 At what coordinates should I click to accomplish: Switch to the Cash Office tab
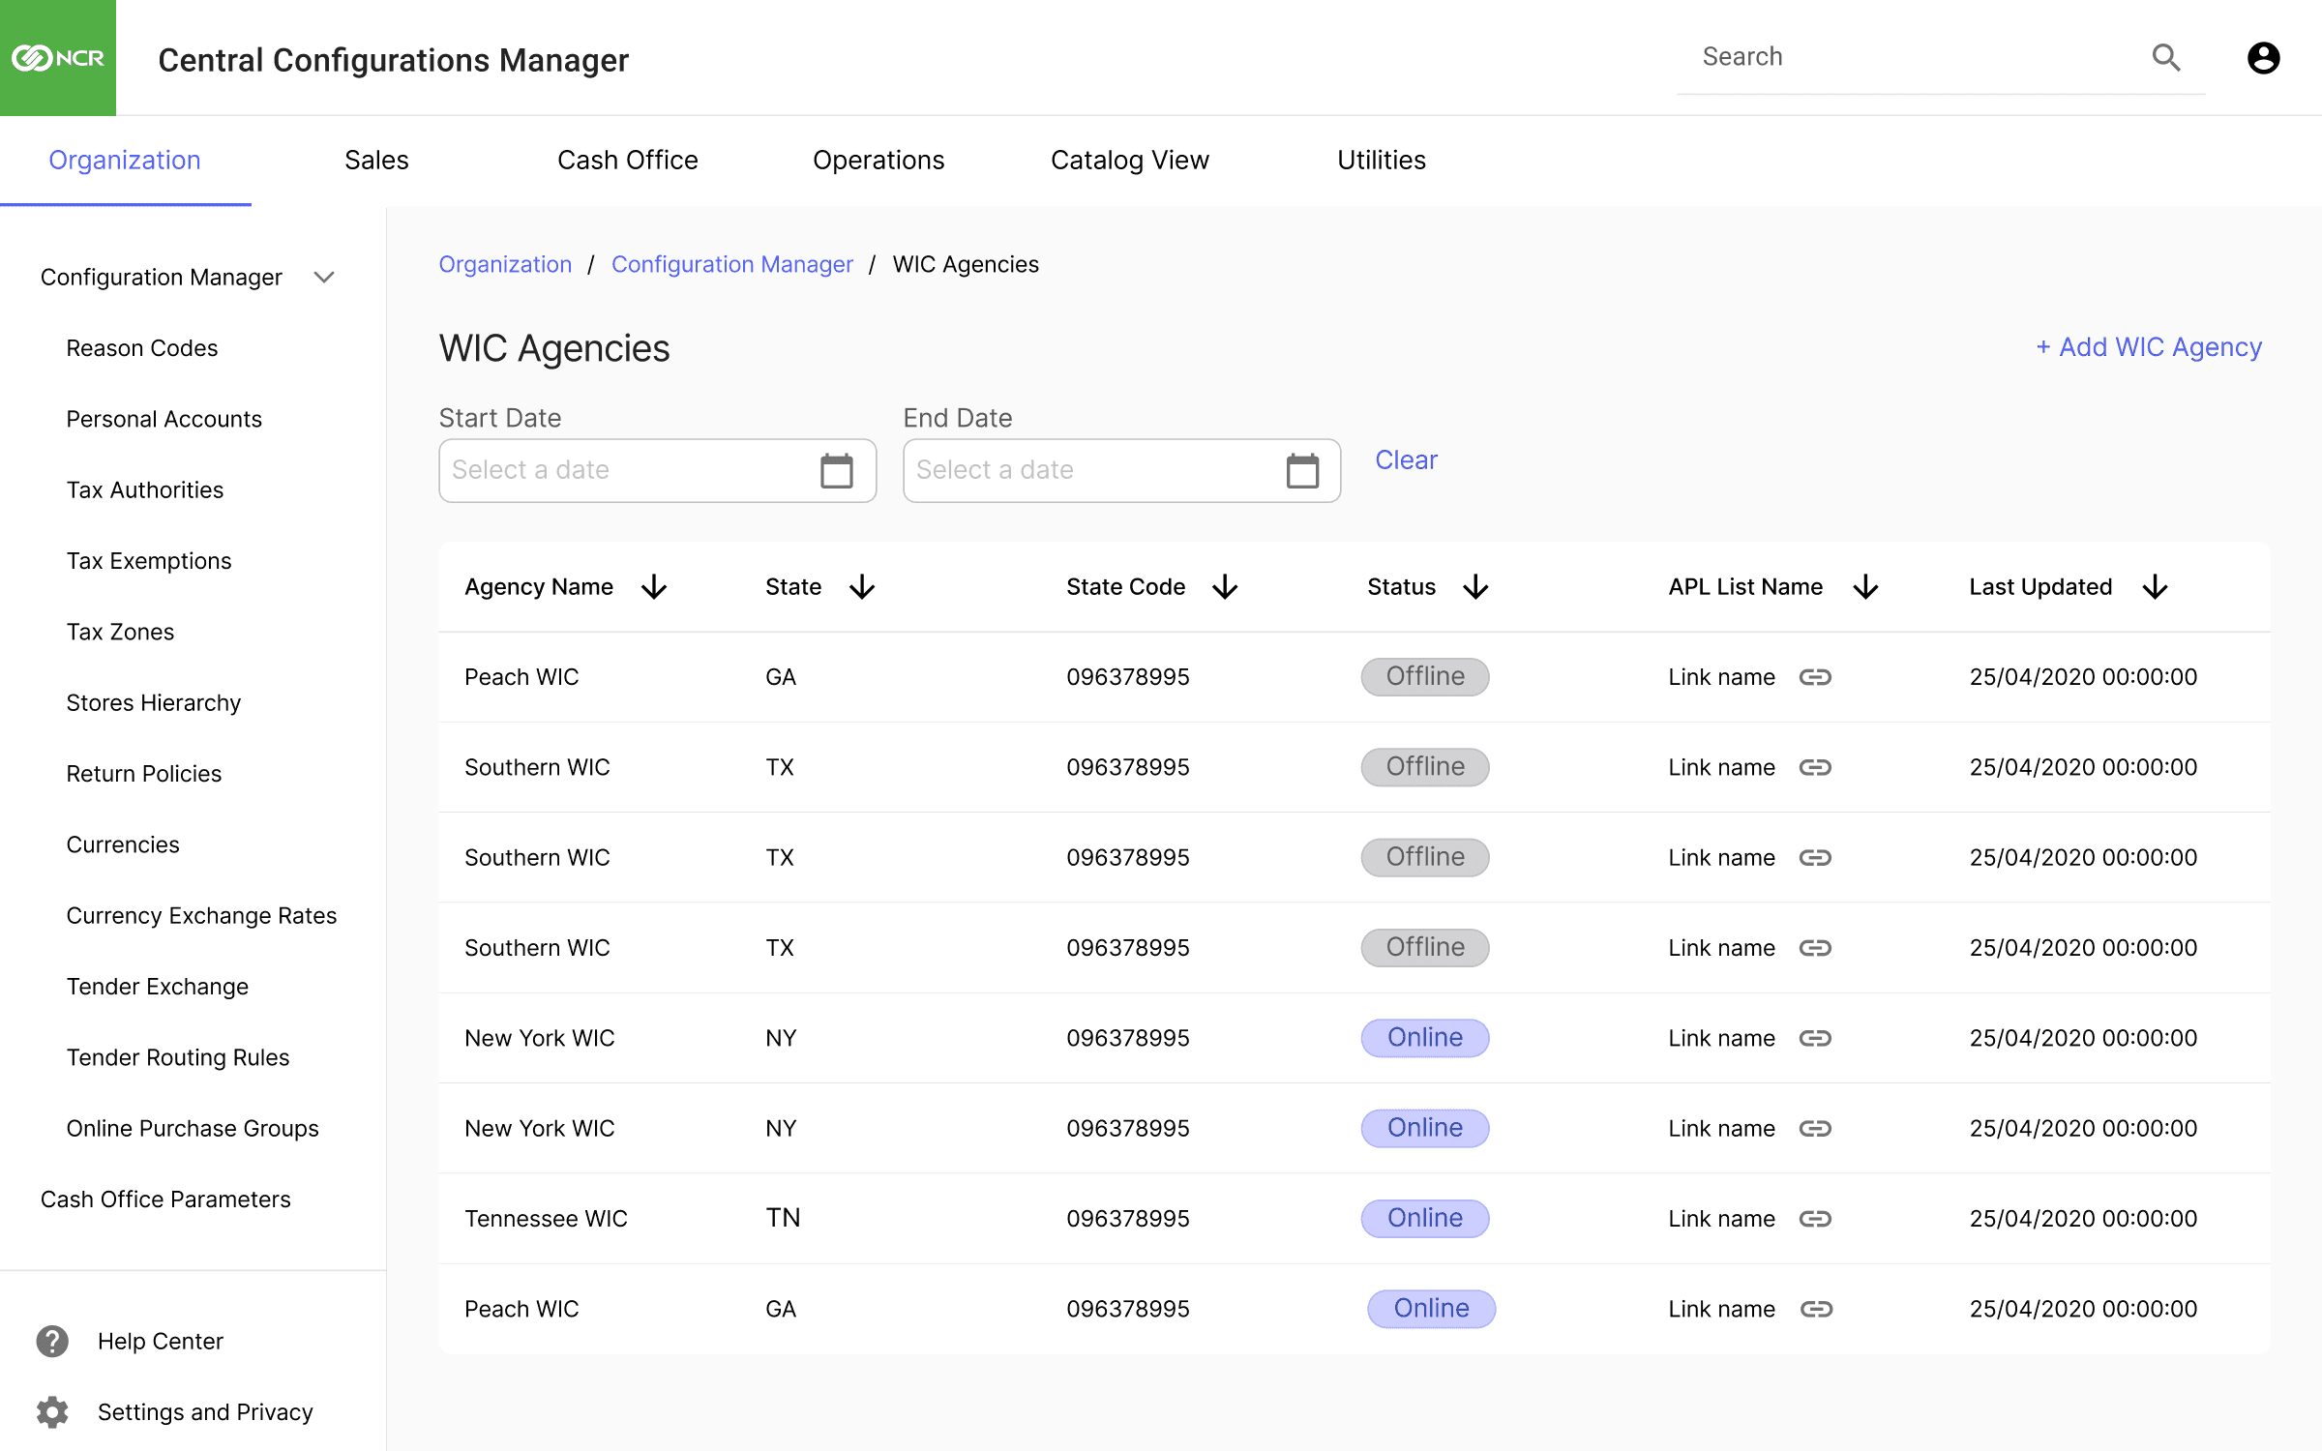tap(627, 161)
